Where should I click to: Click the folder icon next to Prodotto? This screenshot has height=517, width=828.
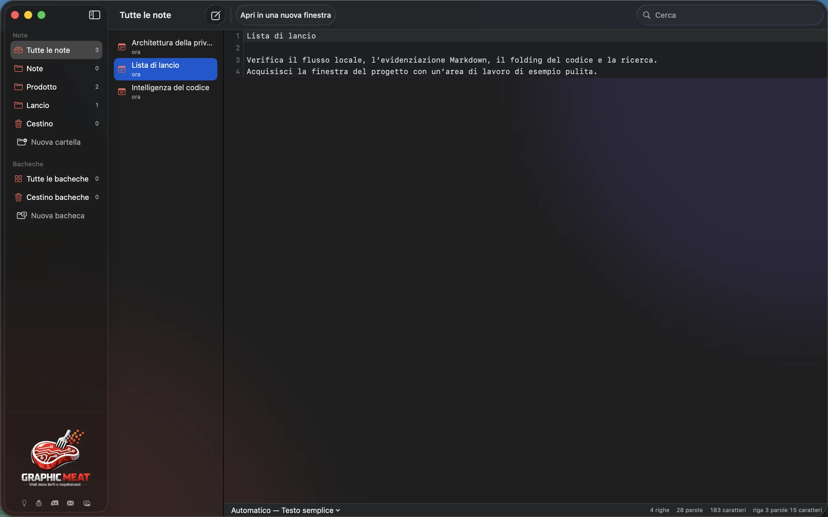[x=18, y=87]
